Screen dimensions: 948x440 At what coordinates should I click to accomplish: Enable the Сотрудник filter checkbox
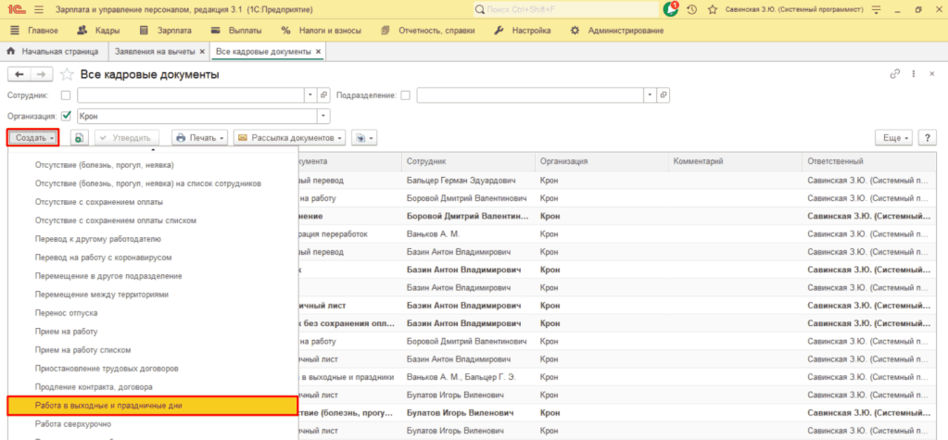[65, 94]
